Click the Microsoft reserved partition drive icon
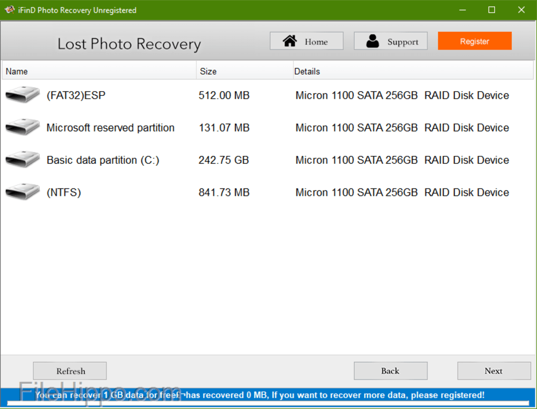This screenshot has width=537, height=409. click(x=23, y=127)
